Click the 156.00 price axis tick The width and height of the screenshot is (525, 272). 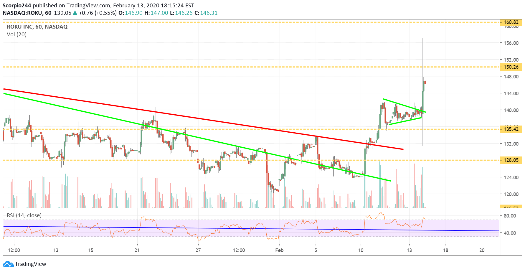[x=511, y=43]
